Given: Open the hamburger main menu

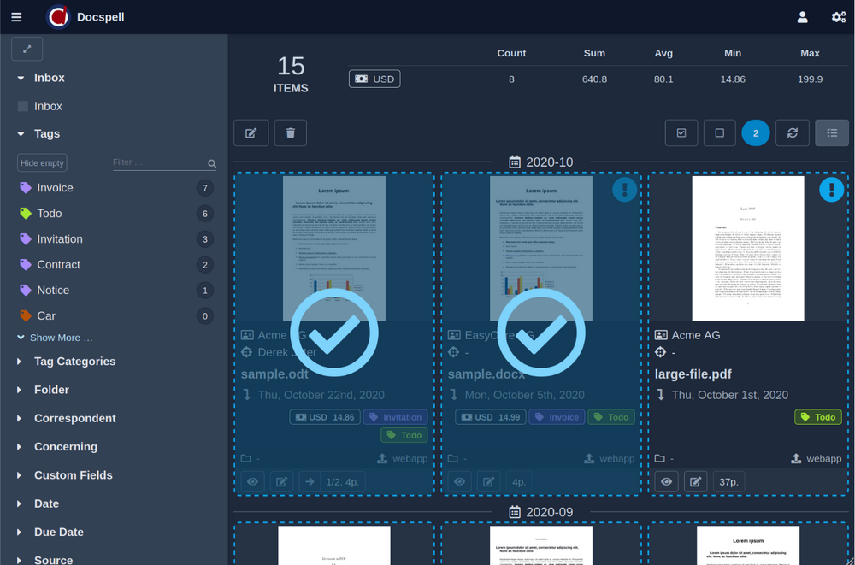Looking at the screenshot, I should click(x=17, y=17).
